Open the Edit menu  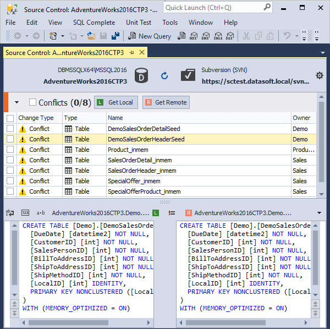pyautogui.click(x=32, y=23)
